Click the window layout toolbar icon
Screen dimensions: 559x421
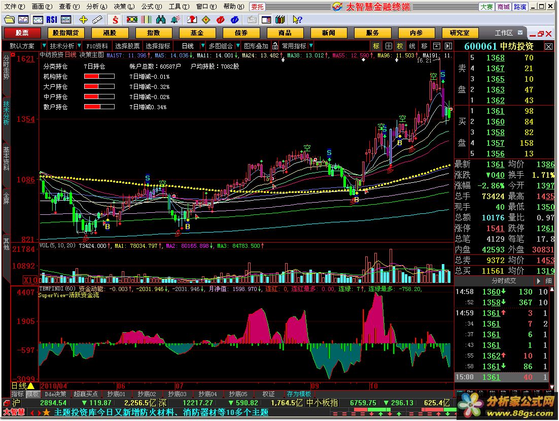pos(266,20)
